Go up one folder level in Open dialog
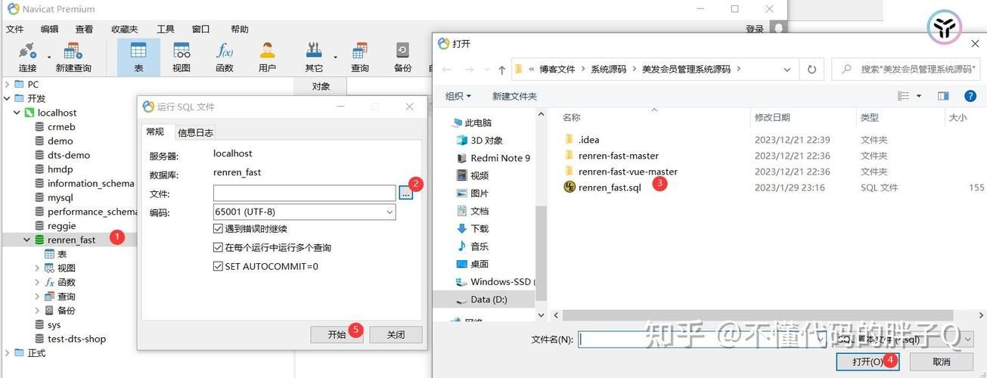This screenshot has height=378, width=987. tap(501, 70)
